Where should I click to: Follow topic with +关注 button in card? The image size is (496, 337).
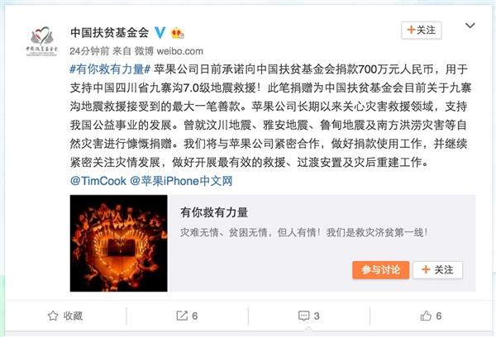tap(438, 270)
